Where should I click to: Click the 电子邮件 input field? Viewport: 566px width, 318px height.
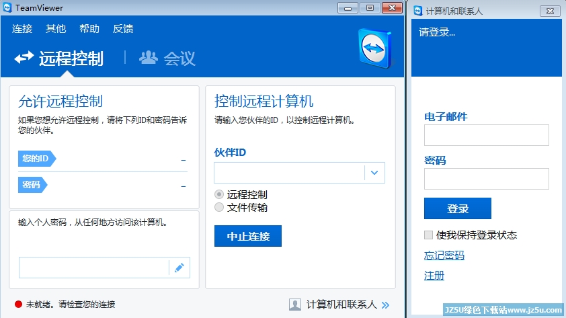(487, 135)
